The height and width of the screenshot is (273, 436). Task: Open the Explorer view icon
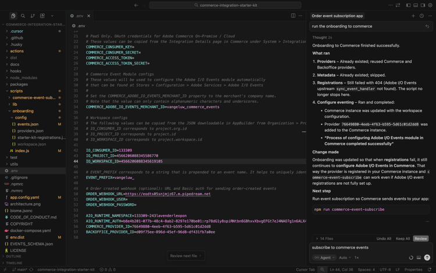click(x=13, y=16)
